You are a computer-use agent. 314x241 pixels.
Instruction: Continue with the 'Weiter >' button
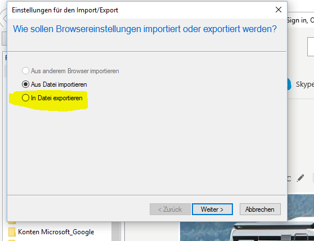tap(212, 209)
